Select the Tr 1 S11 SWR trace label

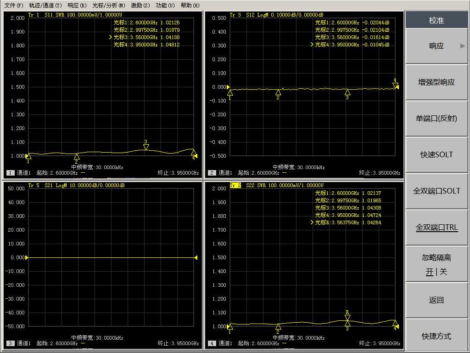75,15
